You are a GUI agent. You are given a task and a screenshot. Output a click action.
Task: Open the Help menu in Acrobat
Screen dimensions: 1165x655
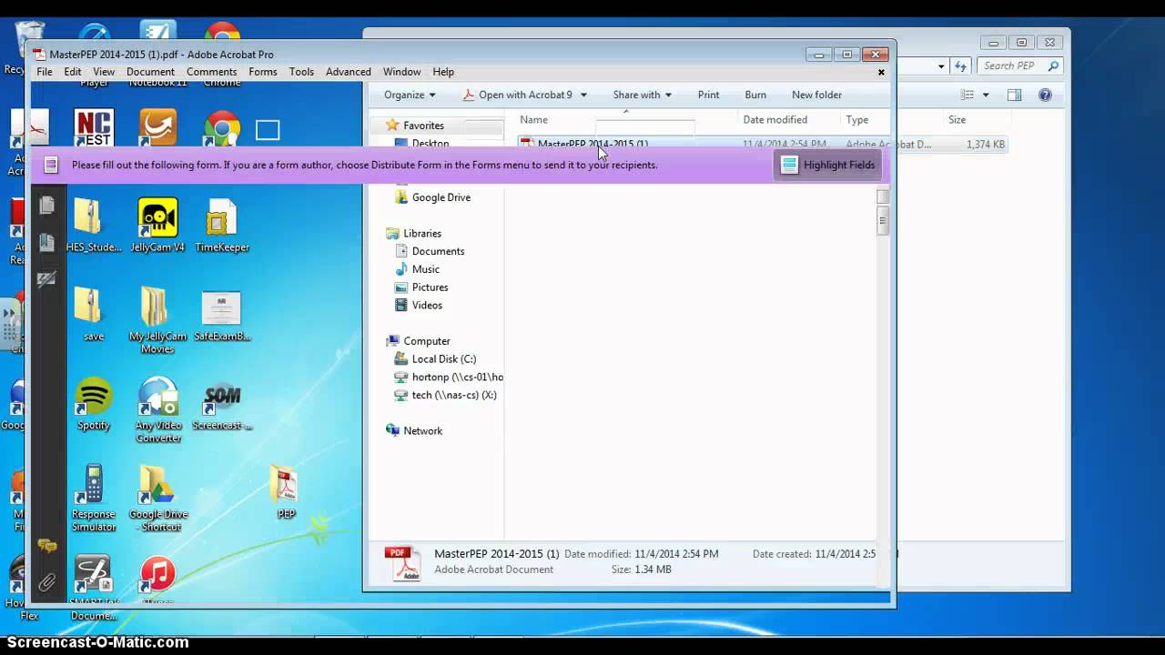(443, 72)
